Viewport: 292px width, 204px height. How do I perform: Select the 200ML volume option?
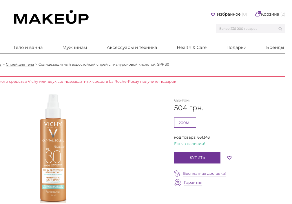[185, 123]
